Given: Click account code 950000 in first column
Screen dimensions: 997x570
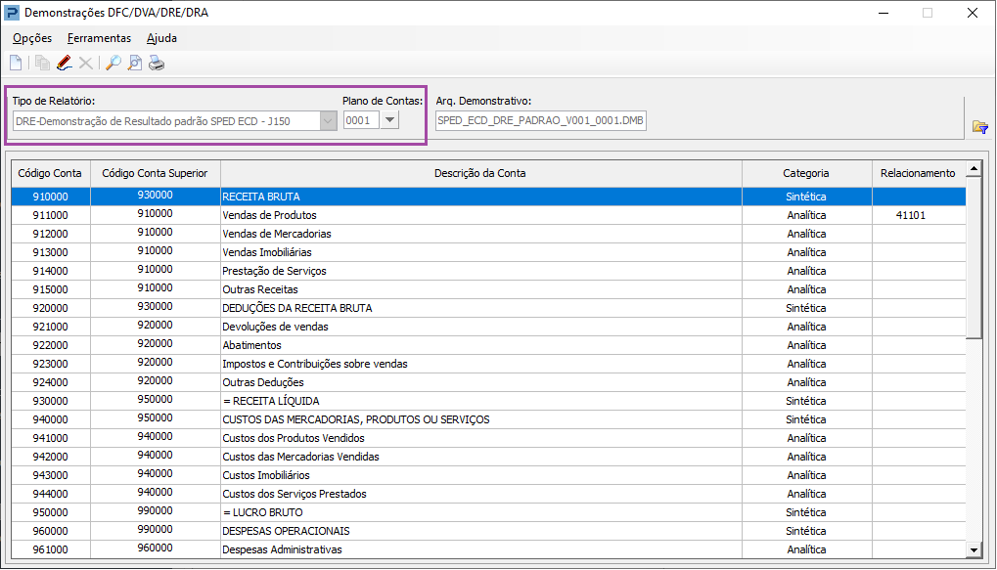Looking at the screenshot, I should click(x=50, y=512).
